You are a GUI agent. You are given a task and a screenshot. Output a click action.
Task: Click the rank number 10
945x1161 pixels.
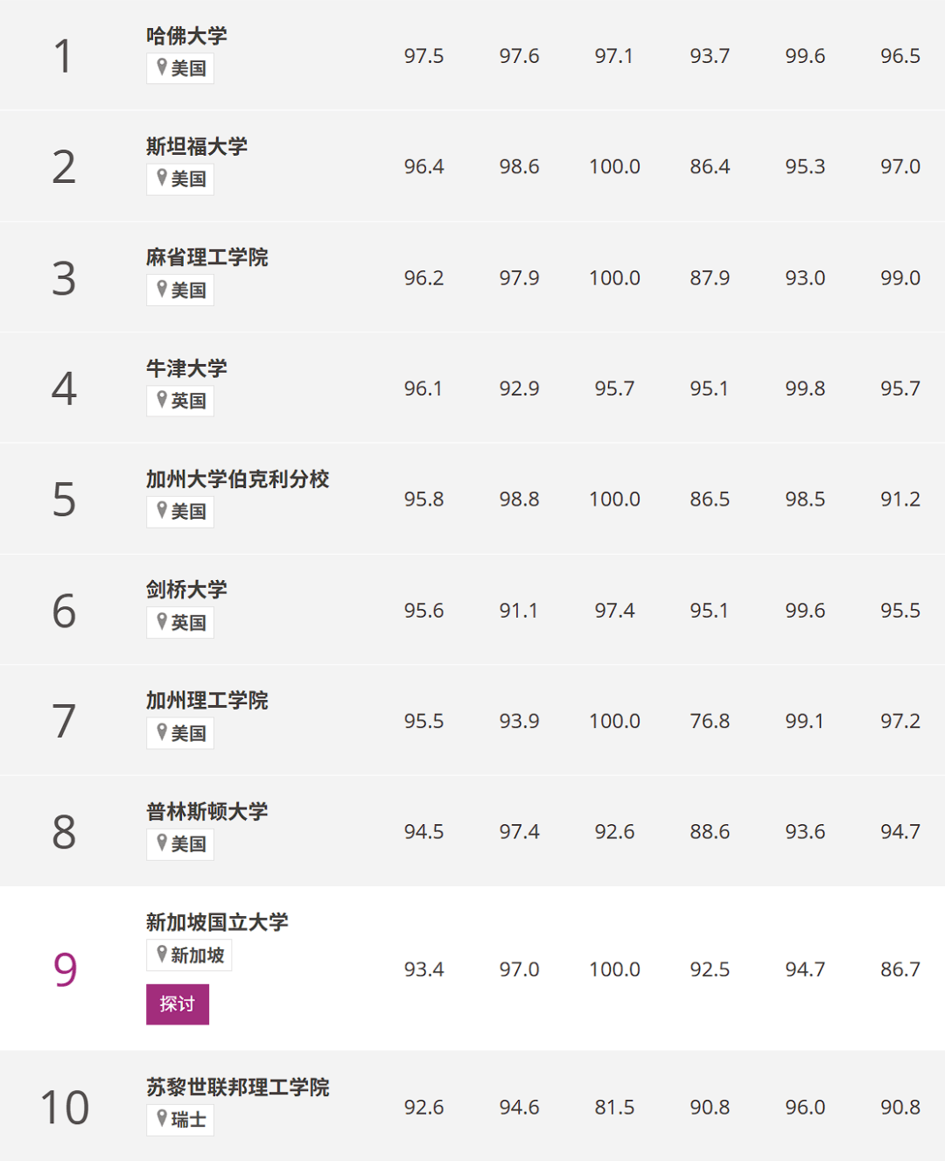click(x=65, y=1108)
